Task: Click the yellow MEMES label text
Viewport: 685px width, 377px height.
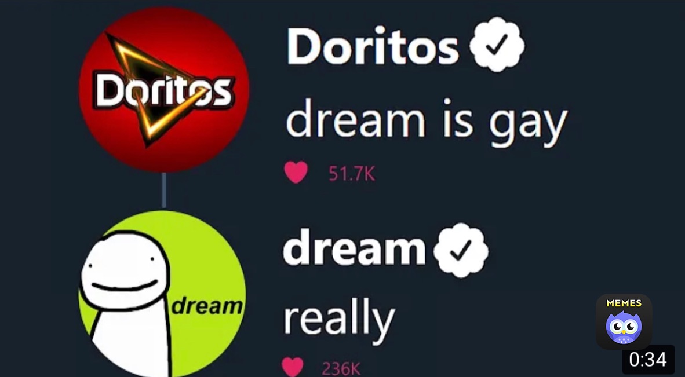Action: click(x=624, y=303)
